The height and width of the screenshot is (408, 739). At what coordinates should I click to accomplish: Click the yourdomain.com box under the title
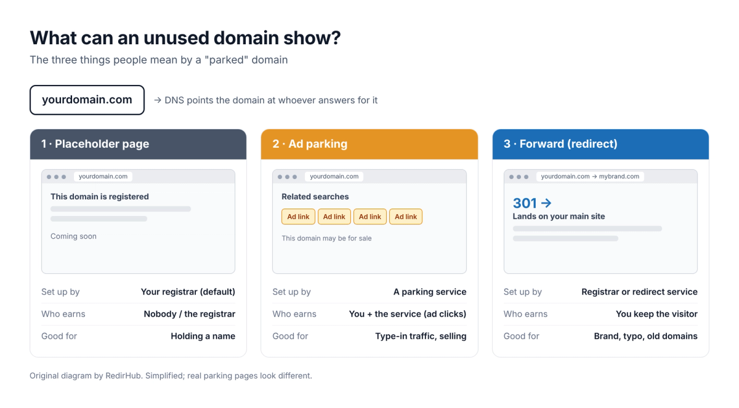point(87,100)
